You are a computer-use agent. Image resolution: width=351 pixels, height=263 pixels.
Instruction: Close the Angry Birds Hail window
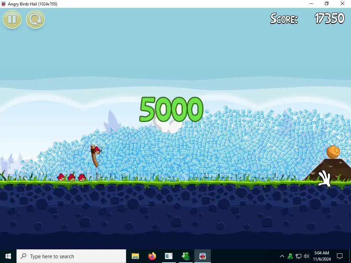[x=342, y=4]
